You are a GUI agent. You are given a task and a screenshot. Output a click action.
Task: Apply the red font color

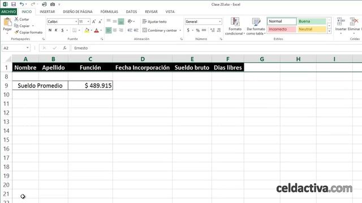coord(97,30)
